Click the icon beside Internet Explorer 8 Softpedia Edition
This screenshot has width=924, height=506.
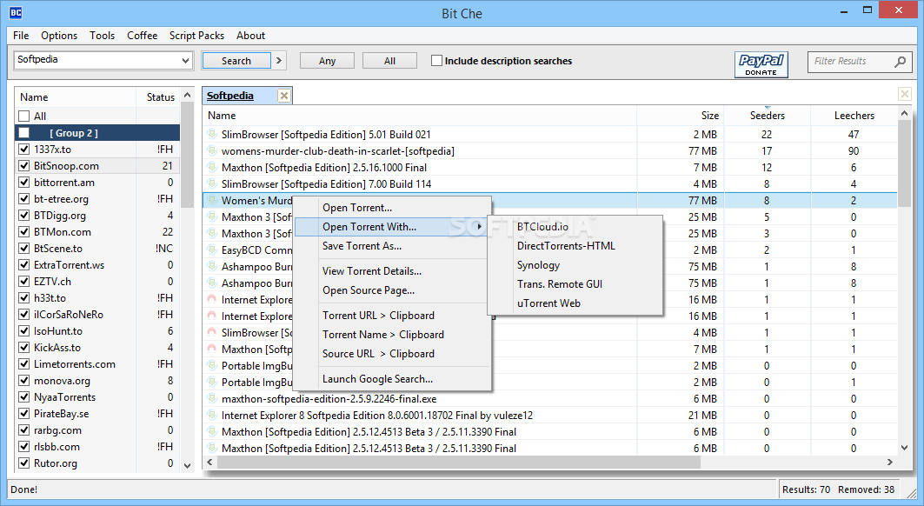coord(212,416)
